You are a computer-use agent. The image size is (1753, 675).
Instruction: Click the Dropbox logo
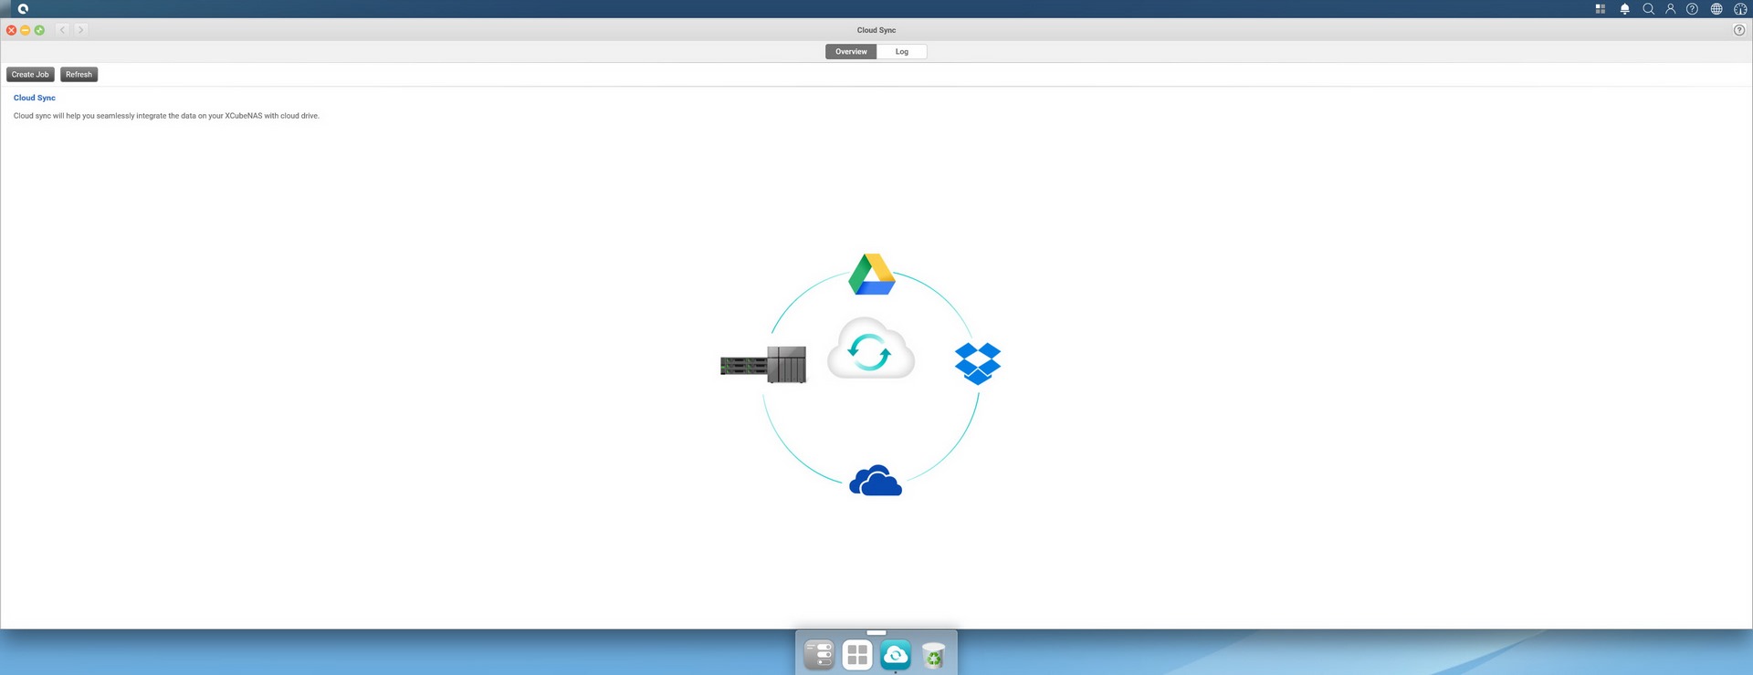[978, 363]
